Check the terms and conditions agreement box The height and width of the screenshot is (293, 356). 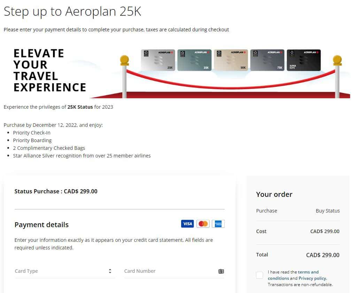point(260,275)
